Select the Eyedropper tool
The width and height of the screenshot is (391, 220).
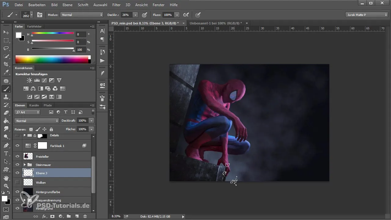(x=6, y=72)
